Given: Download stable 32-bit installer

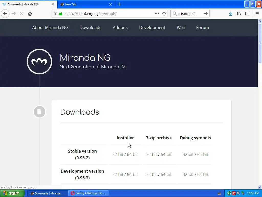Looking at the screenshot, I should (118, 154).
